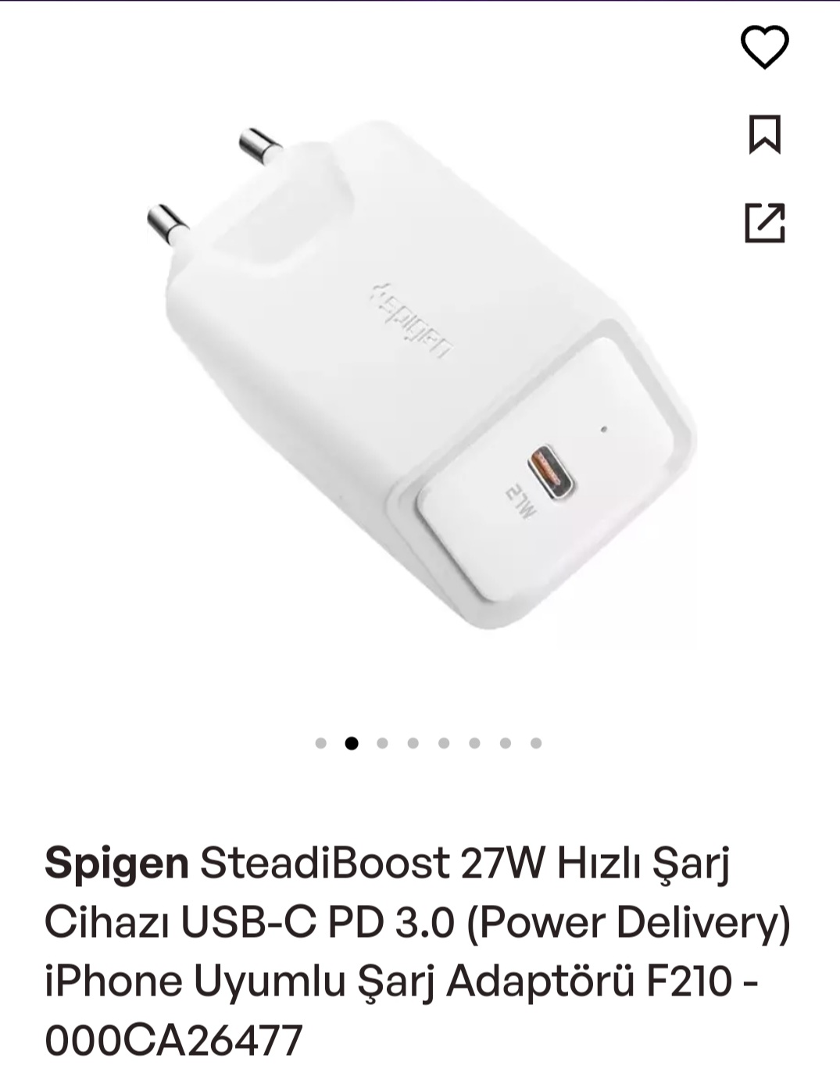Tap the Power Delivery text in title
This screenshot has height=1069, width=840.
[x=628, y=924]
